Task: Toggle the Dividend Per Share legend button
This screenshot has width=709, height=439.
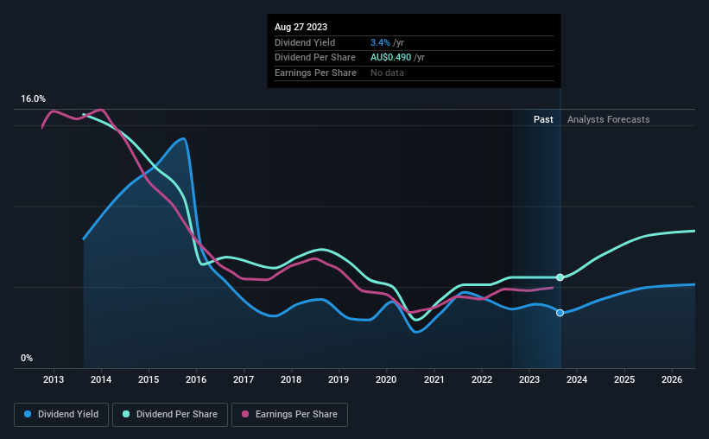Action: (170, 415)
